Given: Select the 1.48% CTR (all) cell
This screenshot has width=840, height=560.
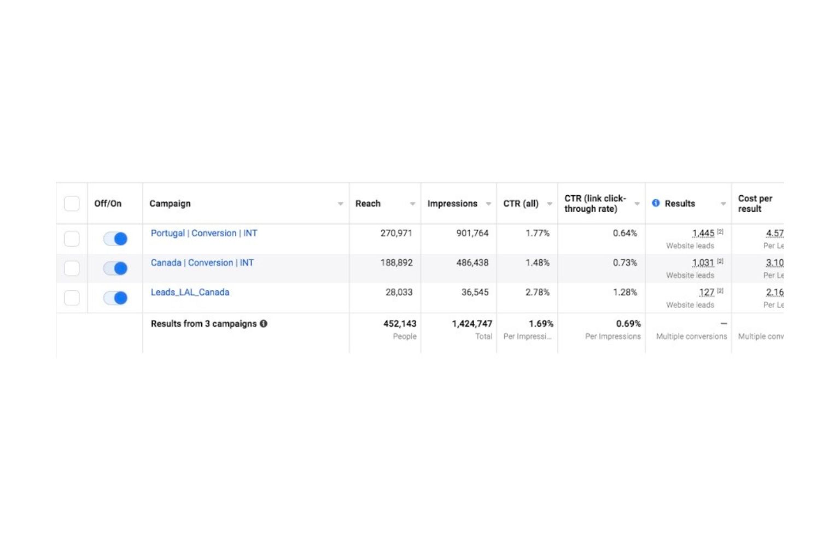Looking at the screenshot, I should pyautogui.click(x=538, y=262).
